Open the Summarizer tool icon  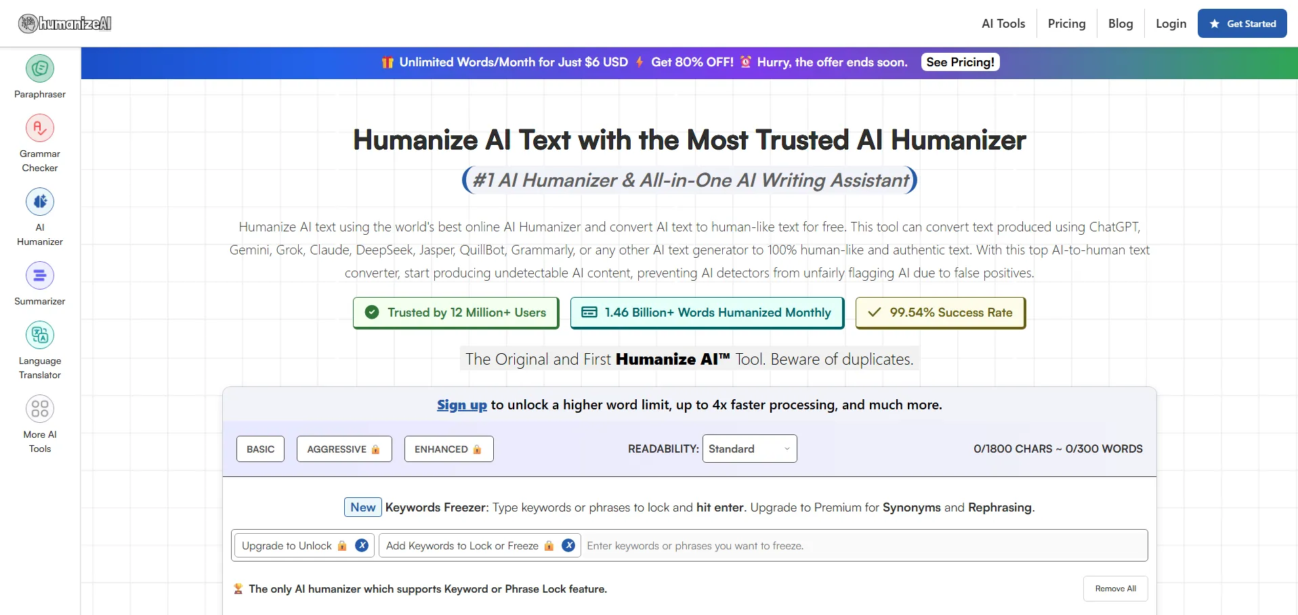pyautogui.click(x=40, y=275)
